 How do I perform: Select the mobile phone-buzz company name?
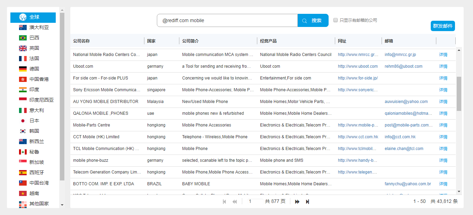[91, 160]
